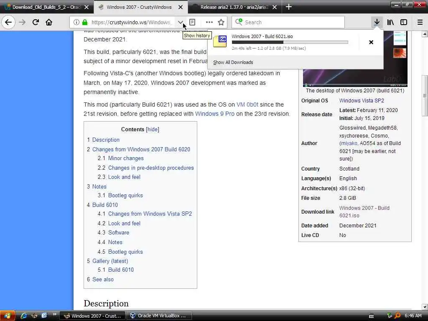
Task: Jump to Description in contents
Action: [x=106, y=140]
